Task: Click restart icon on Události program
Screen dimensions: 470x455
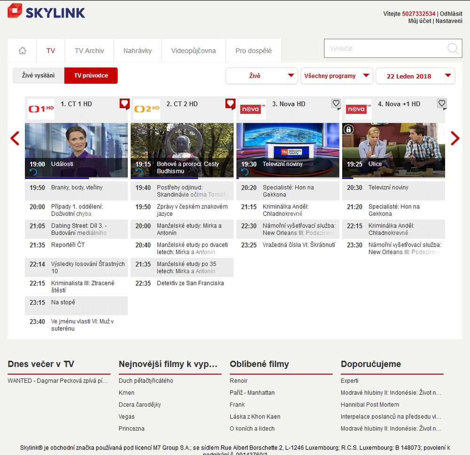Action: [33, 172]
